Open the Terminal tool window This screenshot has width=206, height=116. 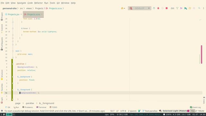click(41, 107)
